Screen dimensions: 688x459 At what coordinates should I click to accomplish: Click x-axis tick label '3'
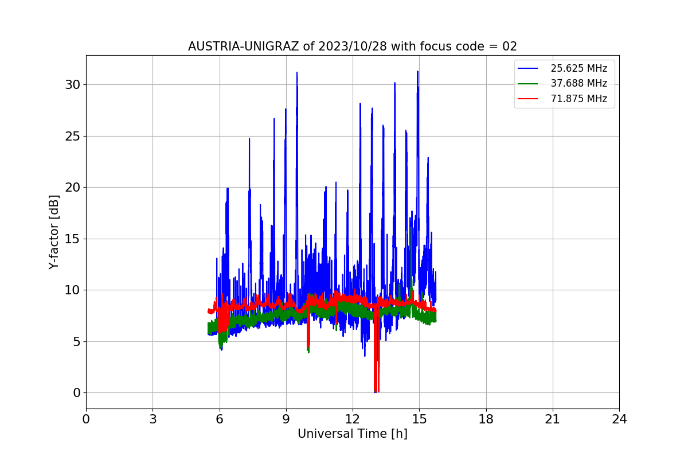153,419
